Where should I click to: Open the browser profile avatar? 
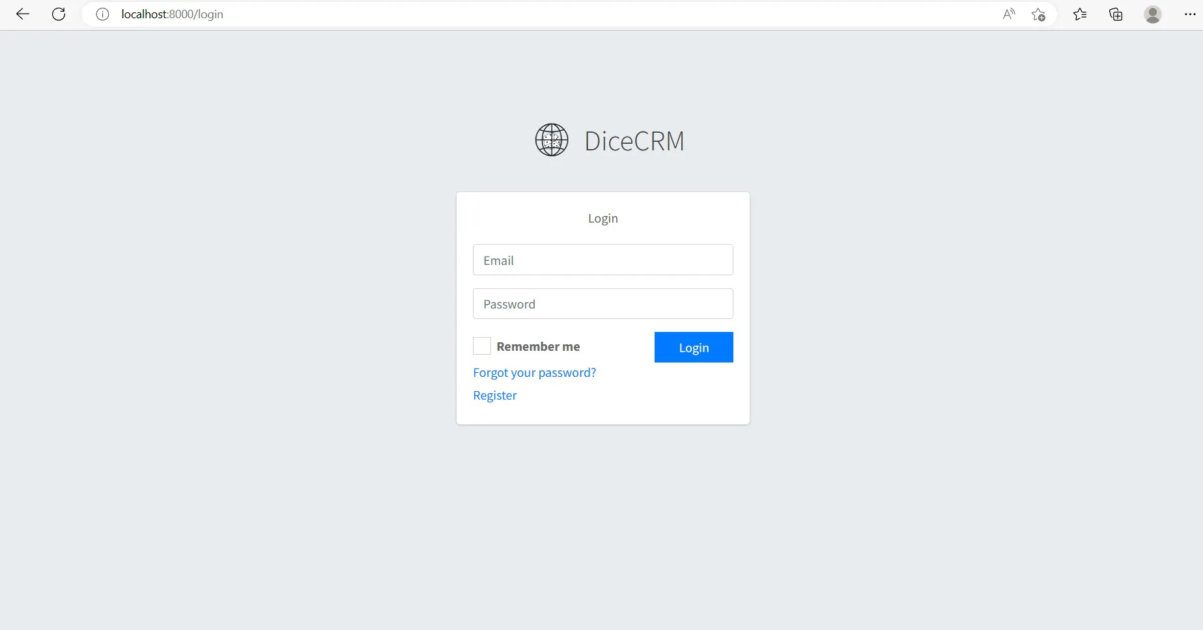(1153, 14)
